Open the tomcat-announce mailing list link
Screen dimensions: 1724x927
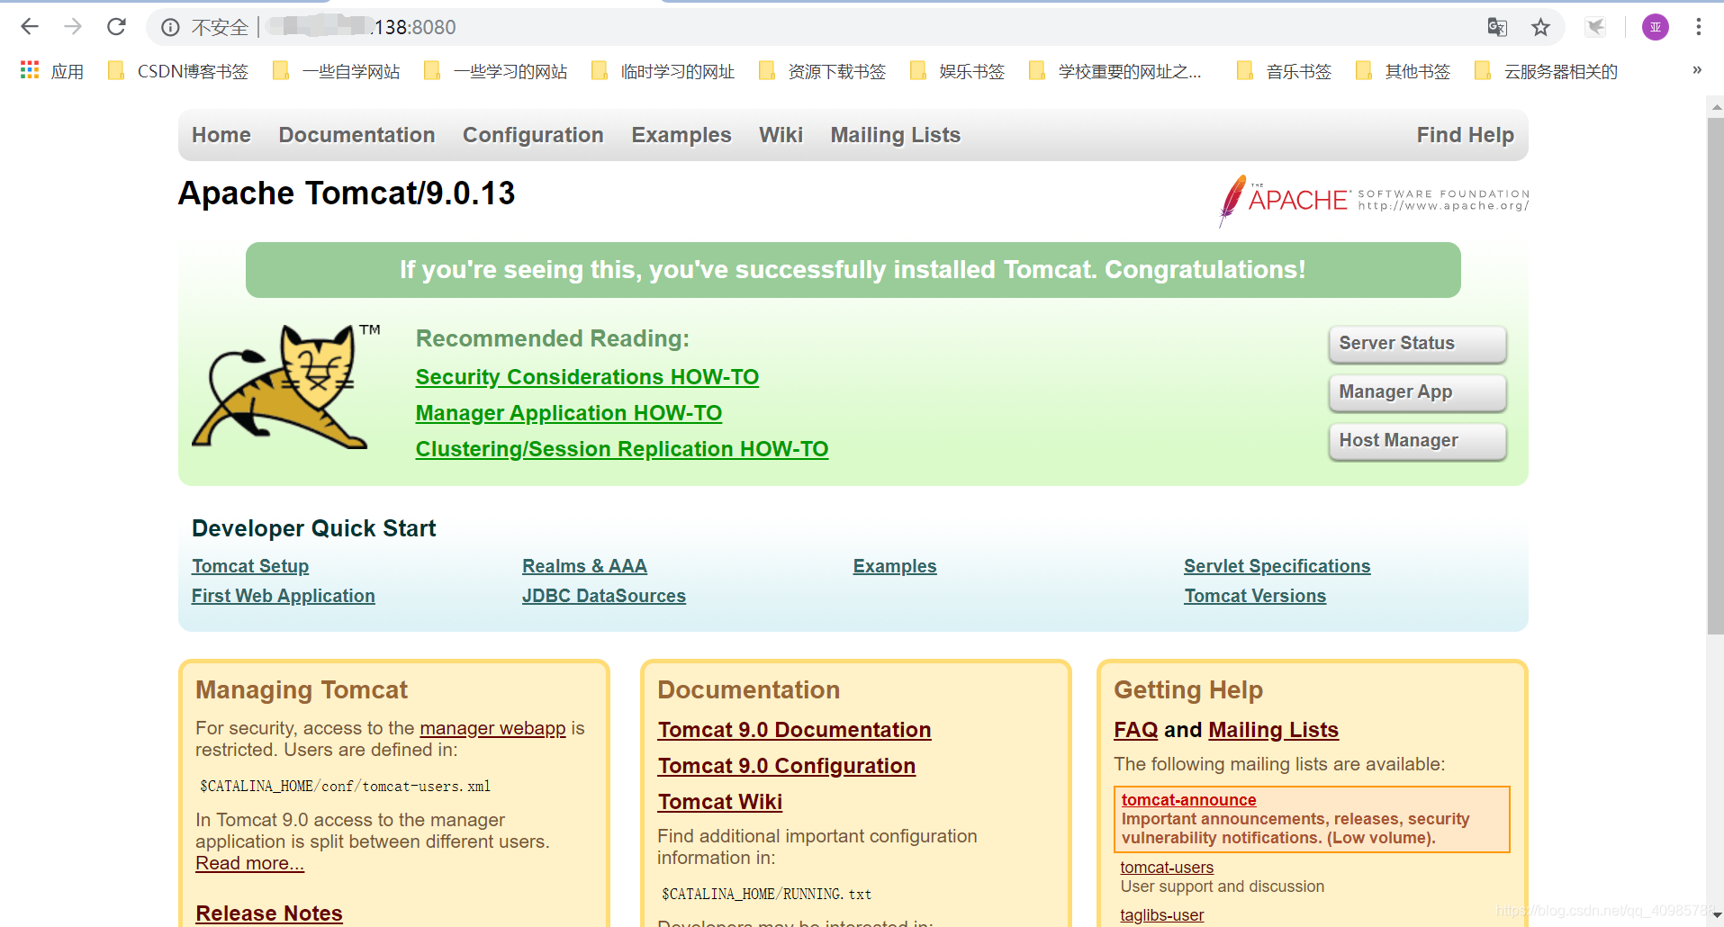[x=1188, y=800]
